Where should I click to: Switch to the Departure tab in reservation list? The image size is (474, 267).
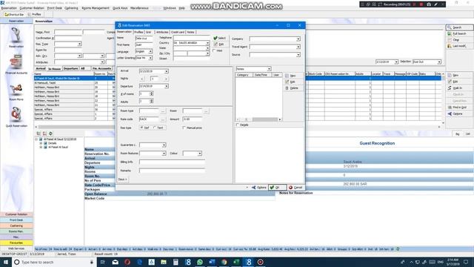(70, 69)
